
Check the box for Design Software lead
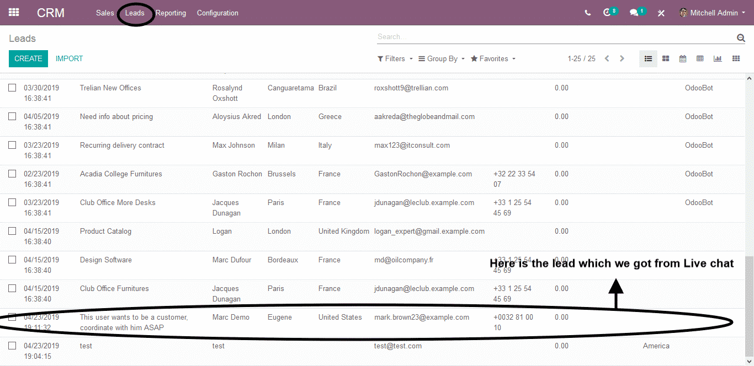12,260
